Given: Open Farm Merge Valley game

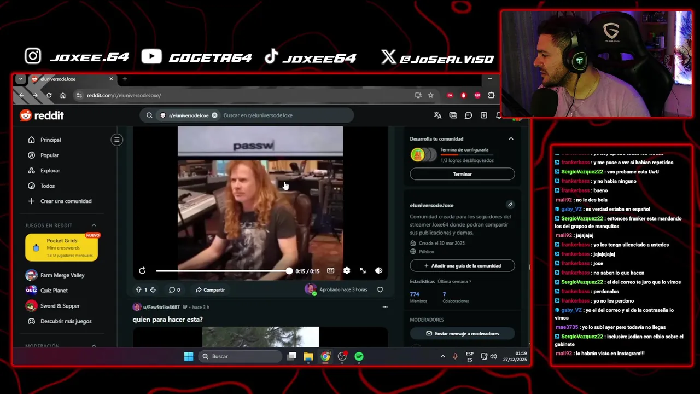Looking at the screenshot, I should [x=63, y=275].
